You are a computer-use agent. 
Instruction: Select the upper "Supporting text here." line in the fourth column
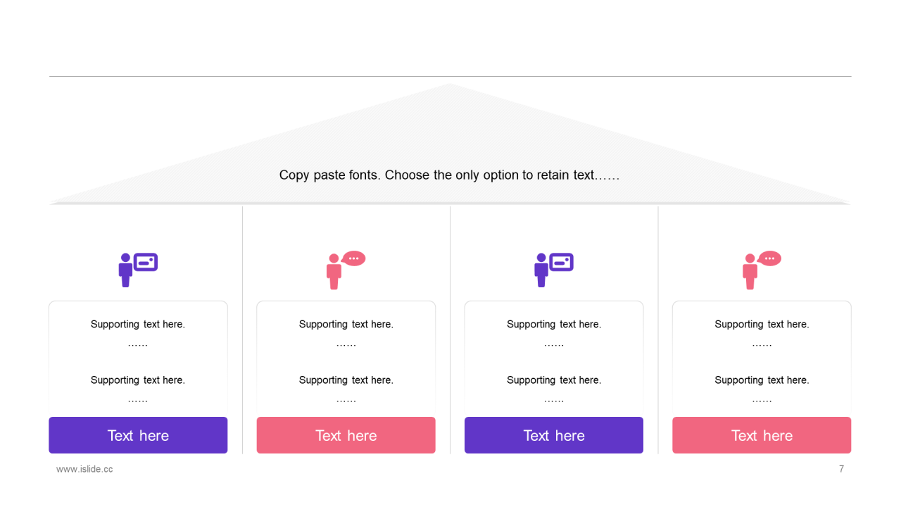762,325
